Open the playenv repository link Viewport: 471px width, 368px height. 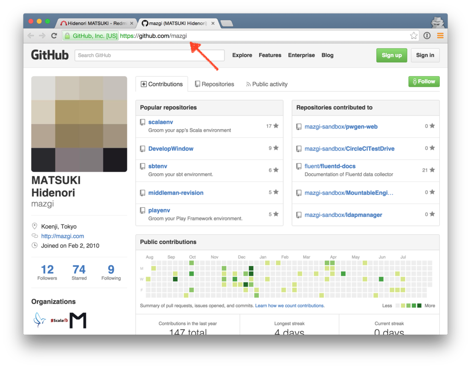coord(159,210)
